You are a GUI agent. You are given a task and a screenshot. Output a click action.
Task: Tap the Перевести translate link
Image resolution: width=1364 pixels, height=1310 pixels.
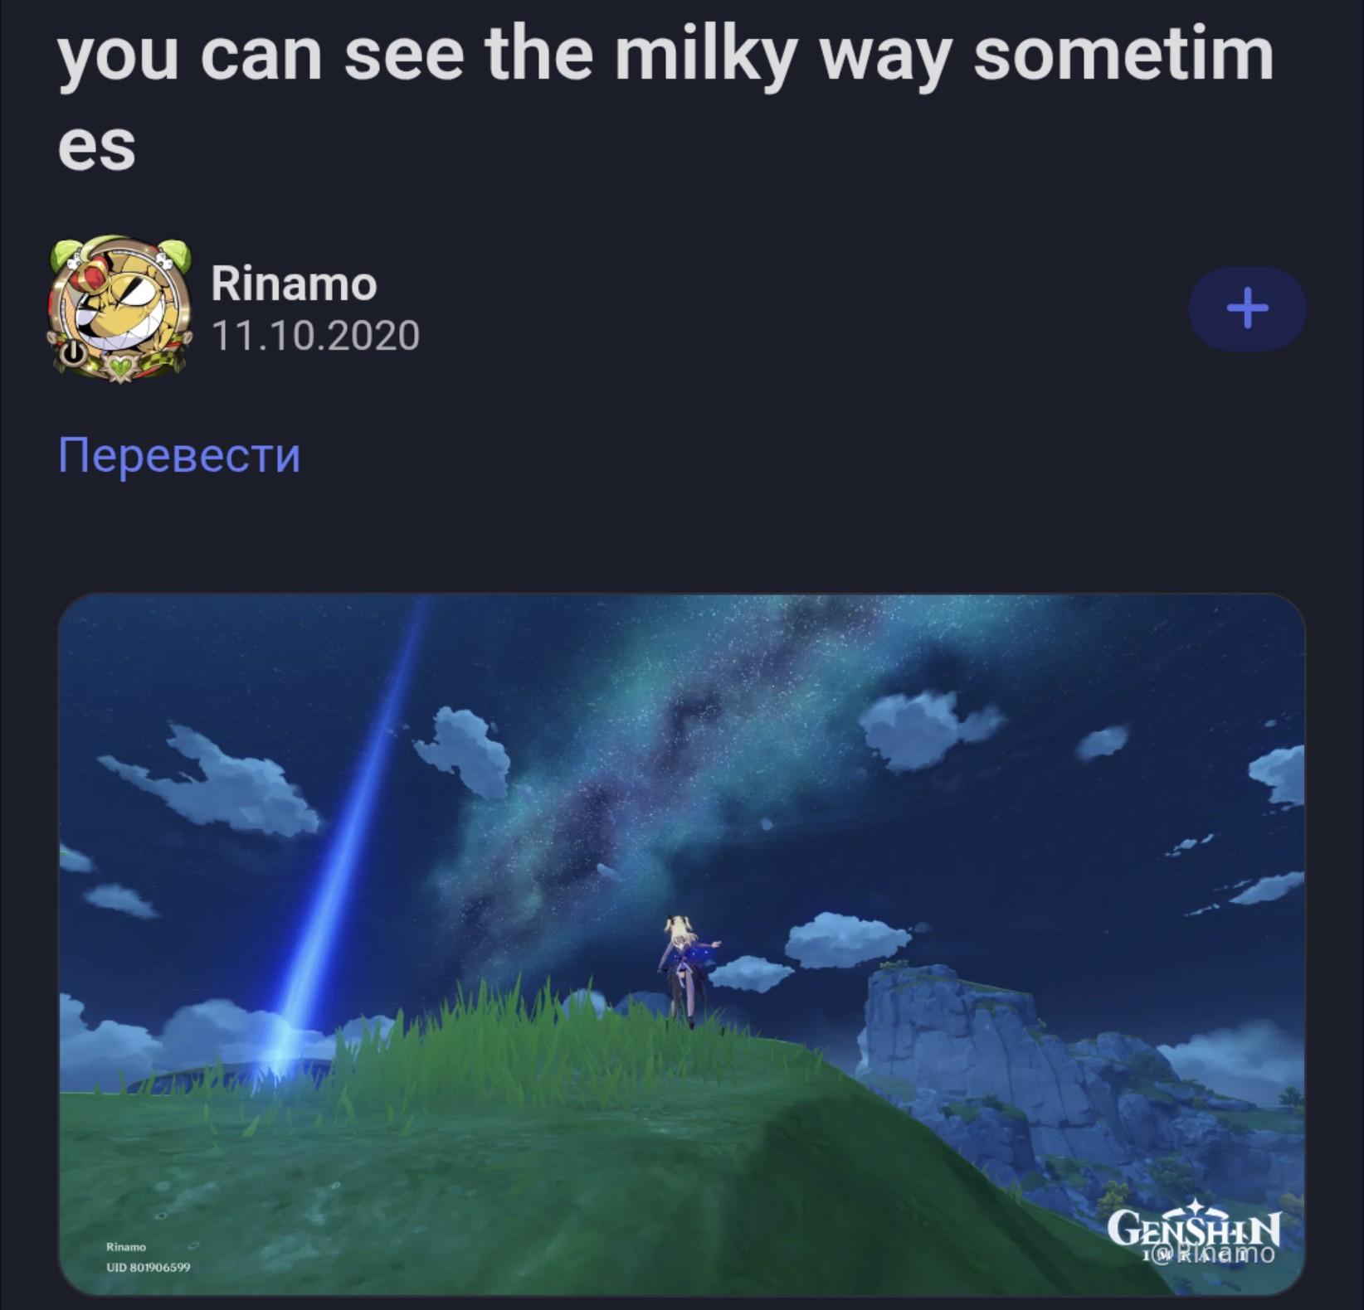pyautogui.click(x=179, y=455)
